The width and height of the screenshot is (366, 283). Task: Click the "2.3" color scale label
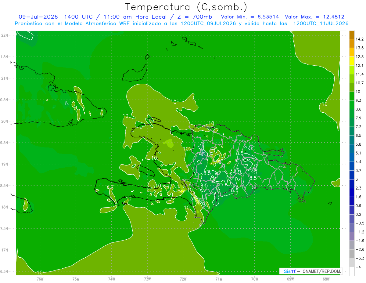pyautogui.click(x=358, y=188)
